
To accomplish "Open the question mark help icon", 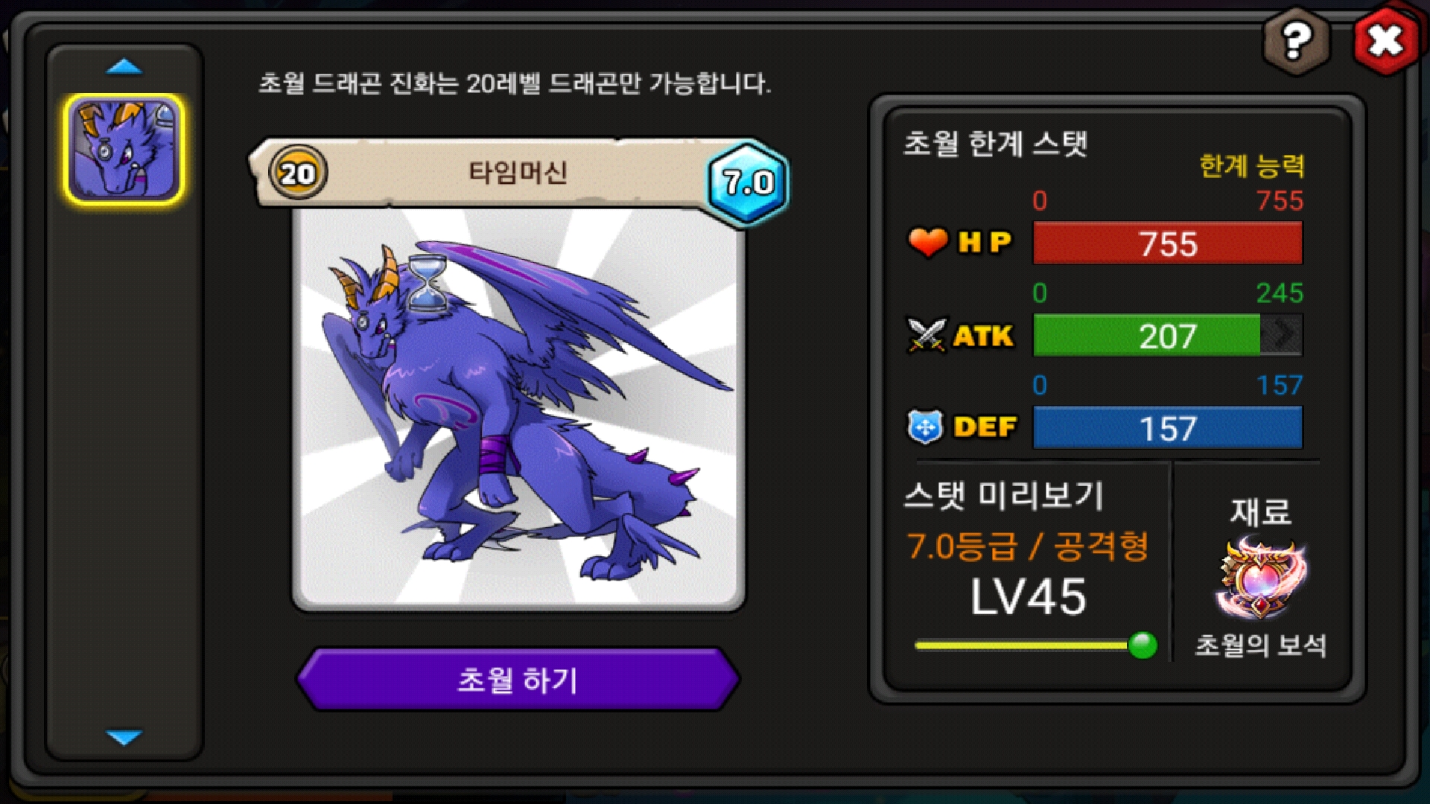I will pos(1297,41).
